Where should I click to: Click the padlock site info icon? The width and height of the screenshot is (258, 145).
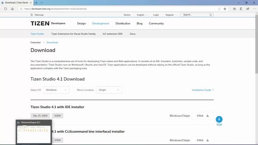(21, 9)
